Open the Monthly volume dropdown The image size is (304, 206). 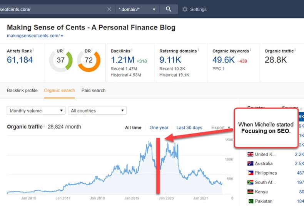pyautogui.click(x=36, y=110)
